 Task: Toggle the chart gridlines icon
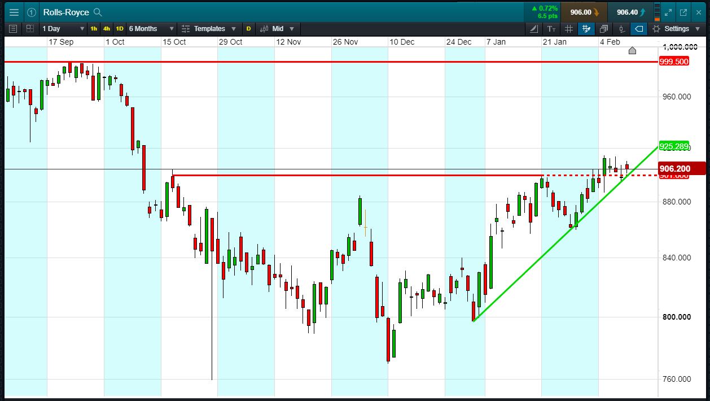pyautogui.click(x=569, y=29)
